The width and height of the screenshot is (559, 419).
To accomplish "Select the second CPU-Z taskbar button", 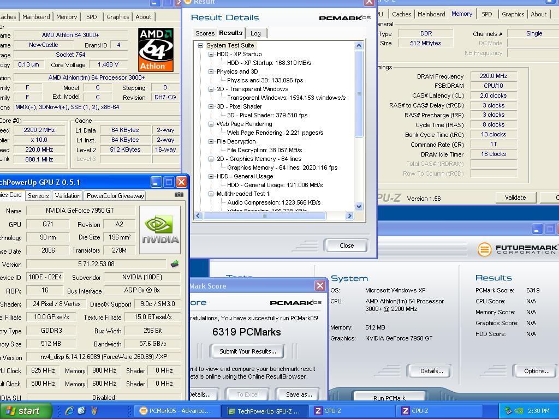I will click(438, 411).
